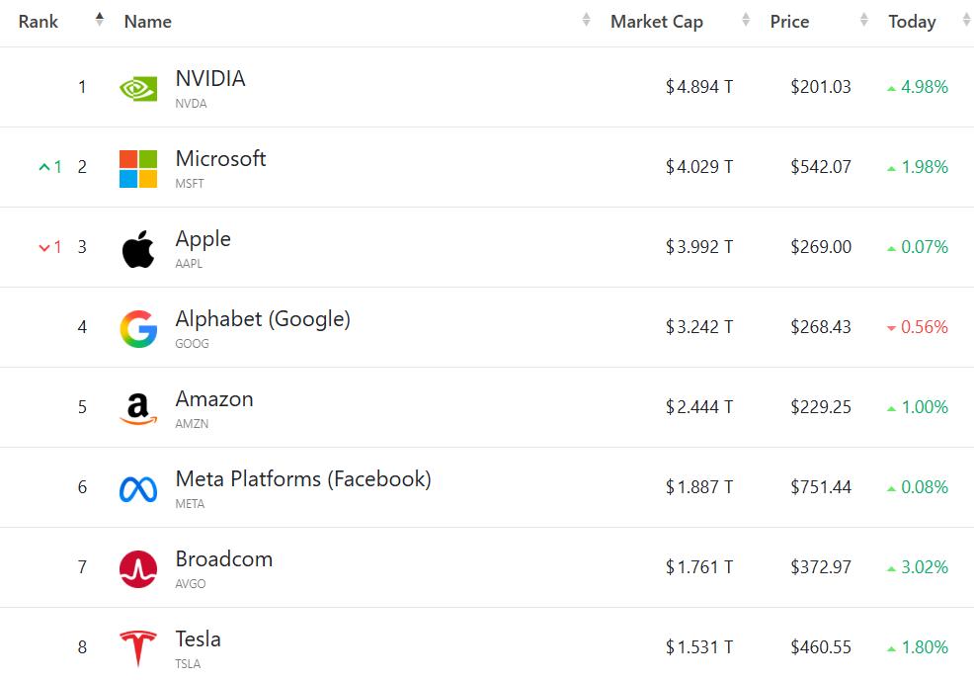The width and height of the screenshot is (974, 680).
Task: Click the Microsoft four-square logo
Action: point(138,168)
